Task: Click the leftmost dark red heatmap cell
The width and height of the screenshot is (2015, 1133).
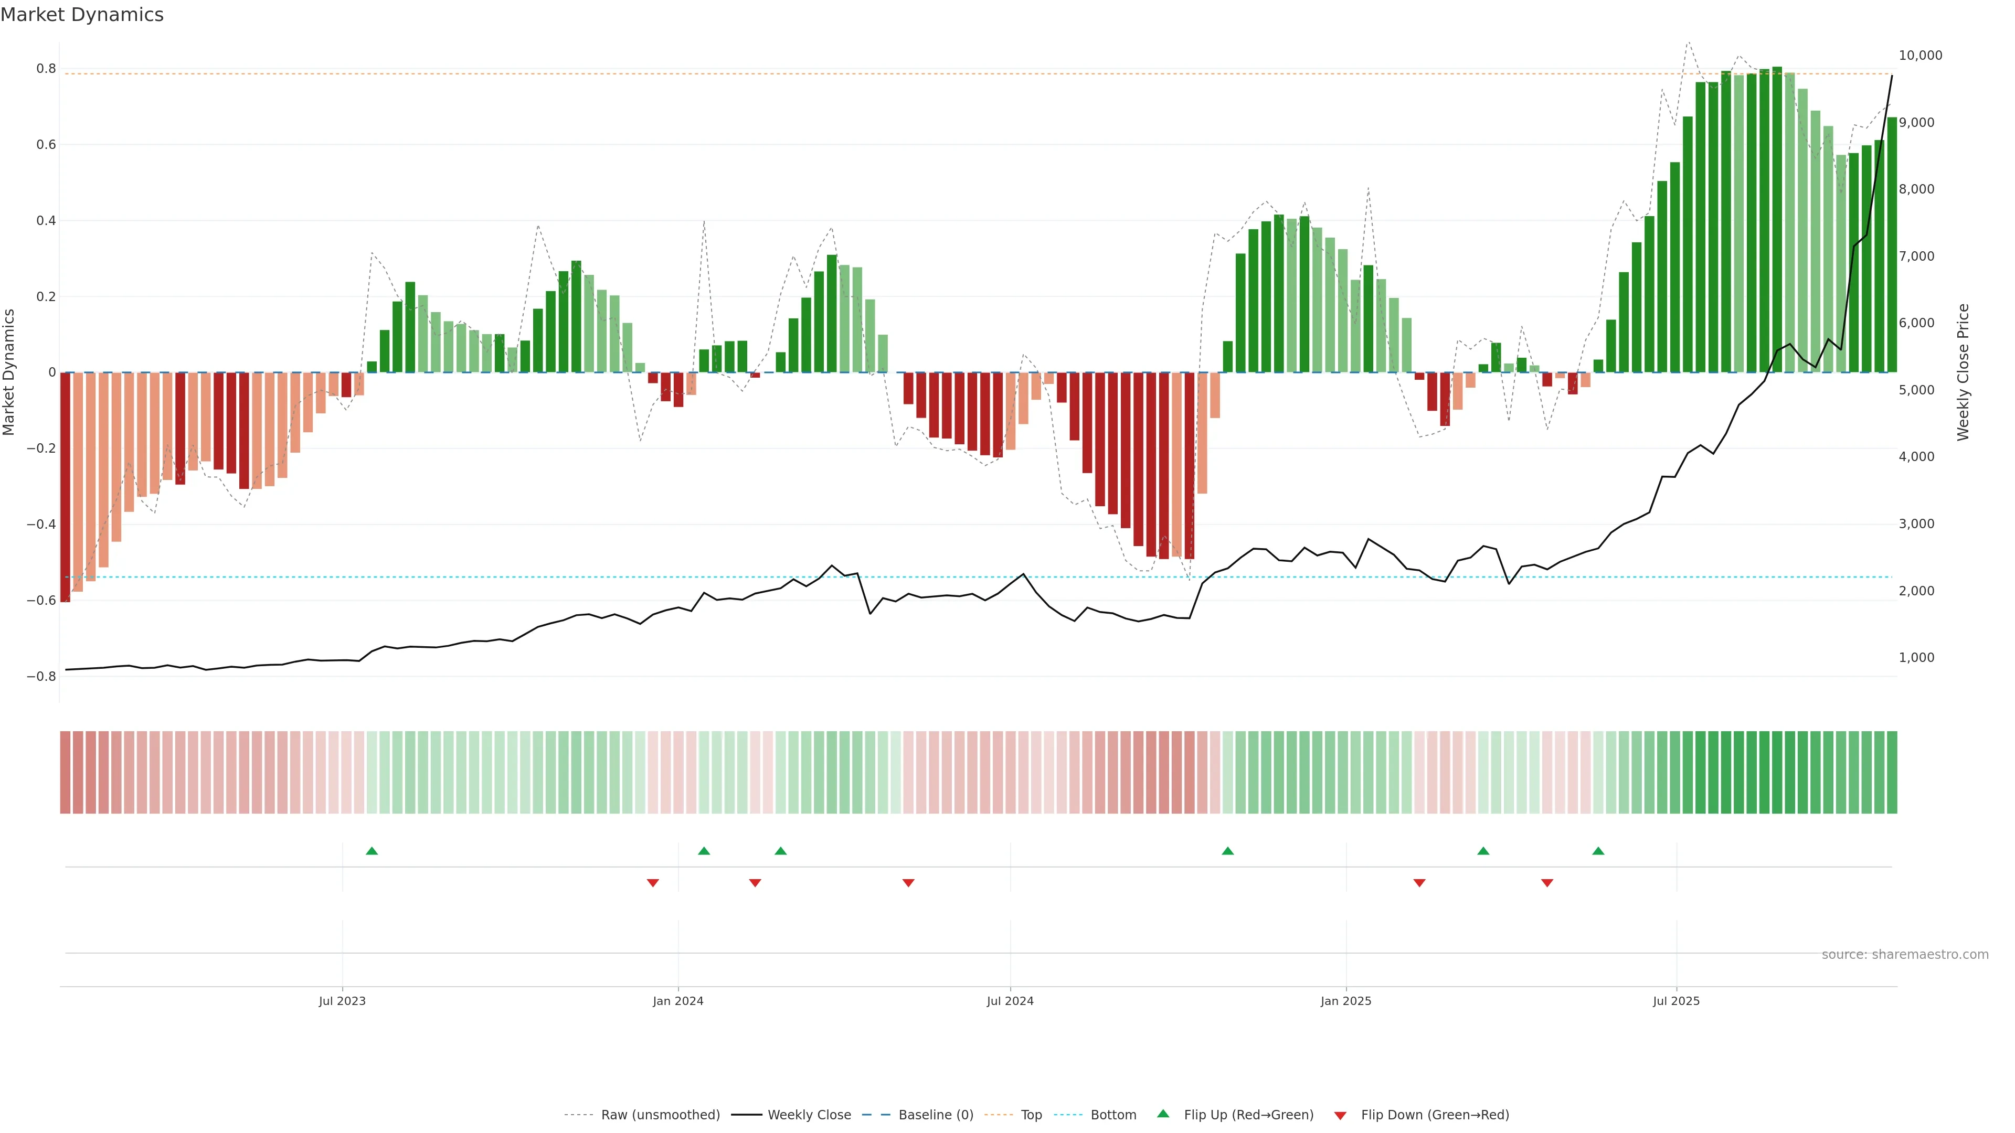Action: [x=65, y=772]
